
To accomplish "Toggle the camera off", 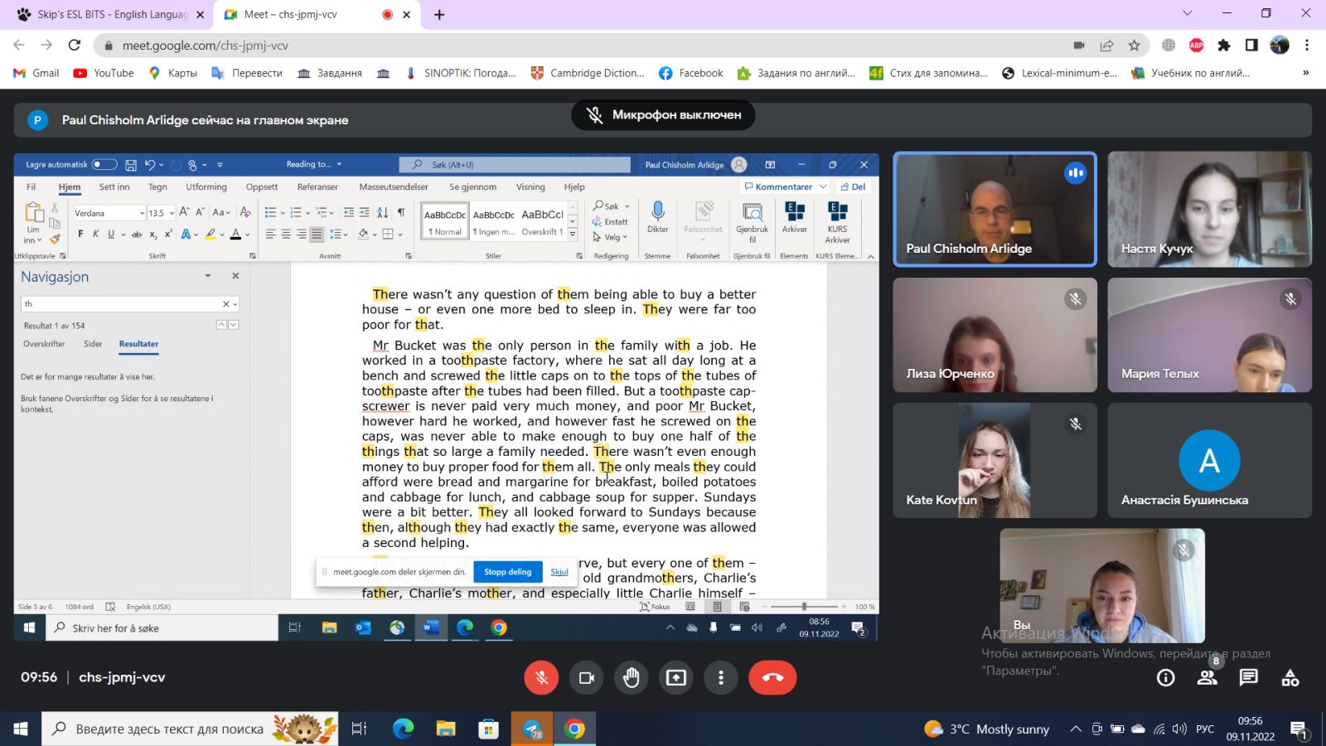I will 587,678.
